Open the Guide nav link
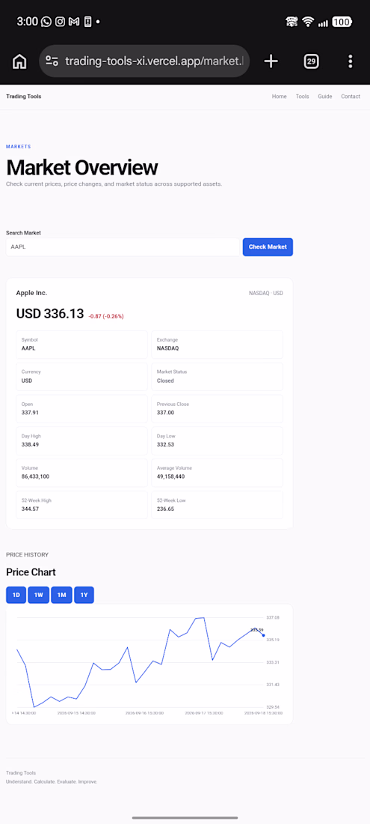 (325, 97)
